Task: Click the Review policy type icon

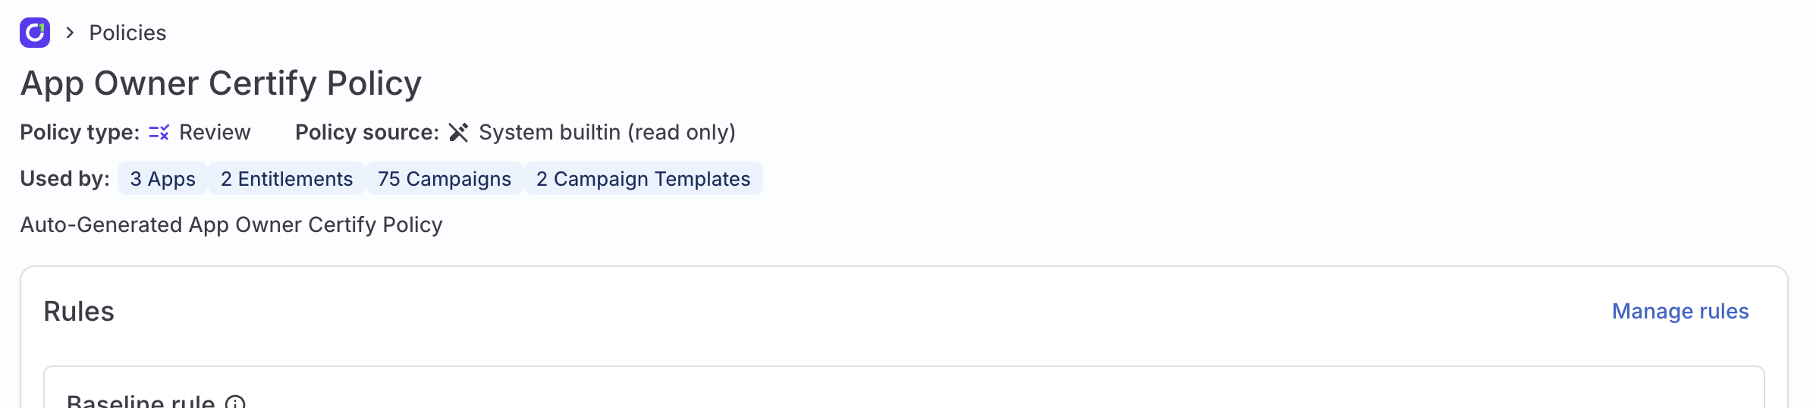Action: coord(159,133)
